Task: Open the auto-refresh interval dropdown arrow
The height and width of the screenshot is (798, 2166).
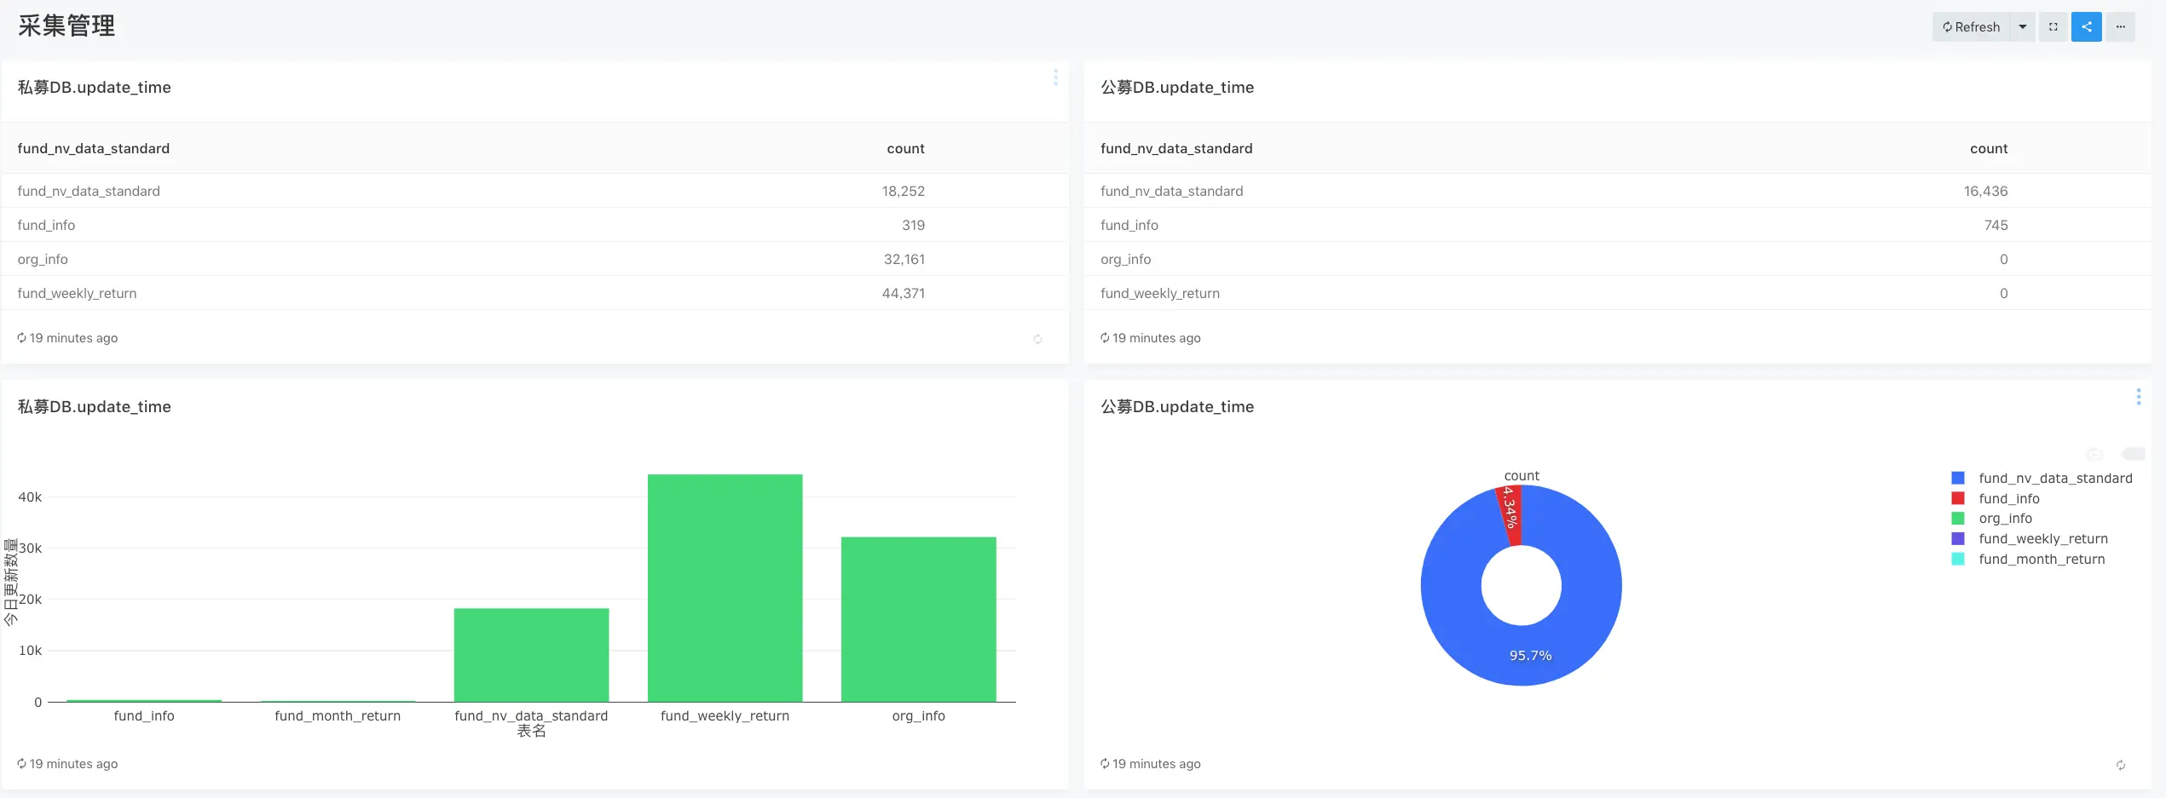Action: point(2023,27)
